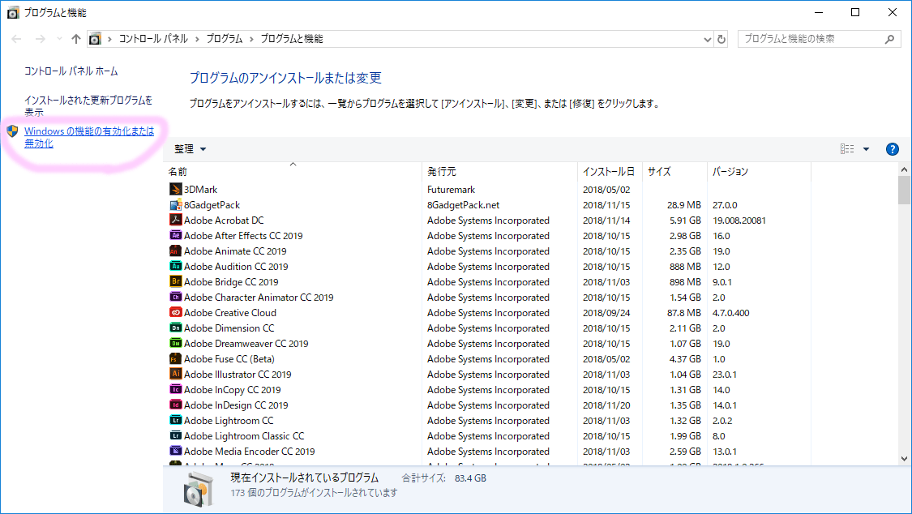
Task: Click publisher cell Futuremark
Action: [x=451, y=190]
